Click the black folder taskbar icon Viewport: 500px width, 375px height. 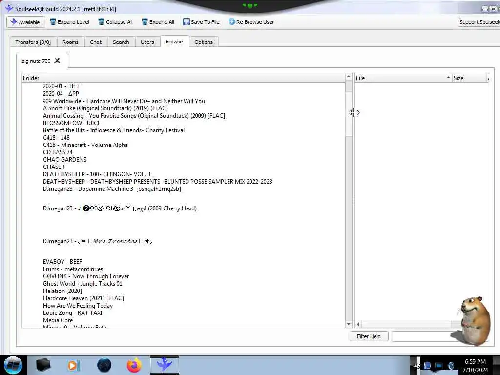pyautogui.click(x=43, y=365)
